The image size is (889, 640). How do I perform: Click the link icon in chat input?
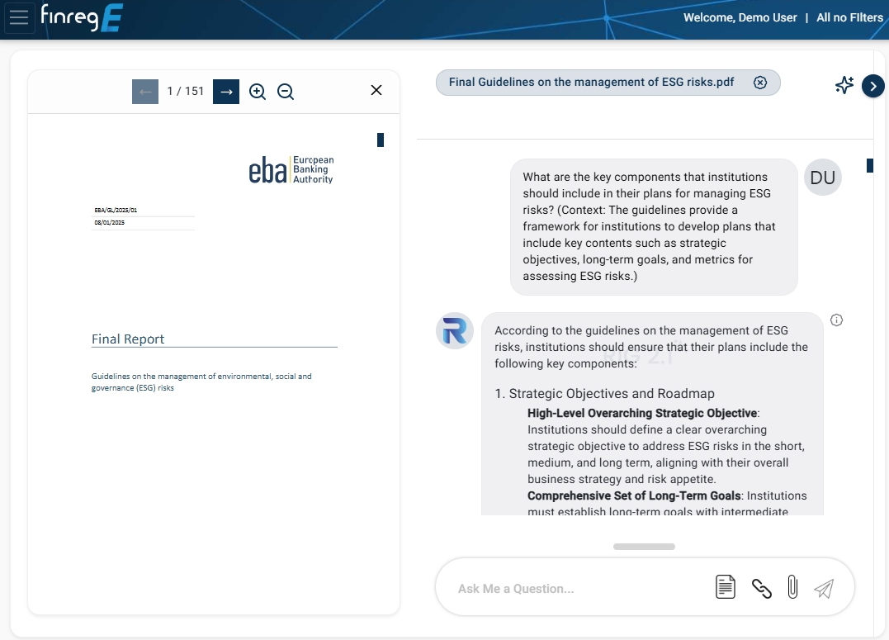tap(761, 588)
